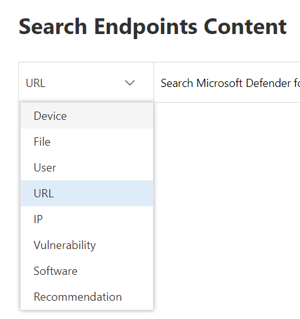The width and height of the screenshot is (300, 319).
Task: Choose IP as the search type
Action: click(87, 219)
